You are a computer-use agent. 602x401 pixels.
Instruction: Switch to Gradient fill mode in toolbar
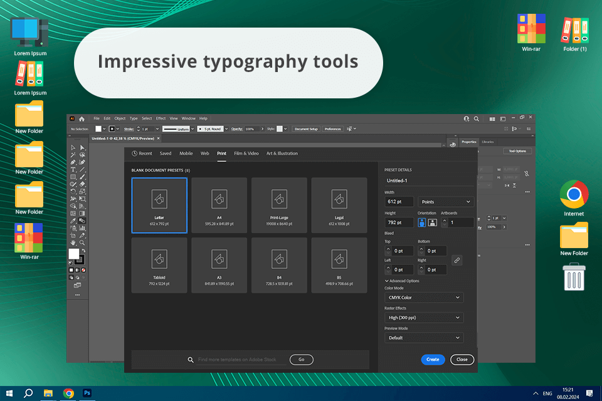(x=77, y=270)
